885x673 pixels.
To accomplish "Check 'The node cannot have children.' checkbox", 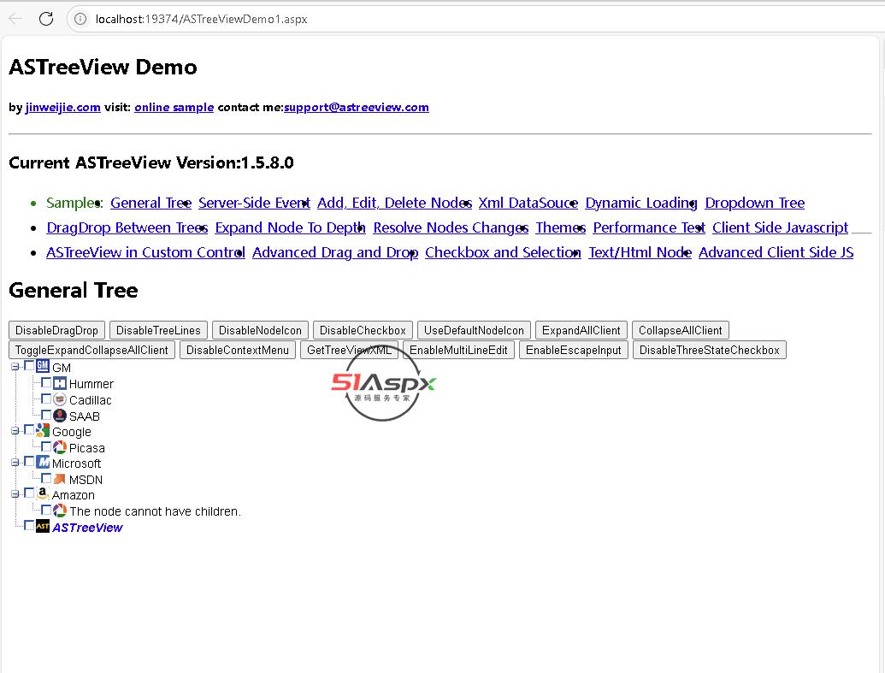I will (46, 510).
